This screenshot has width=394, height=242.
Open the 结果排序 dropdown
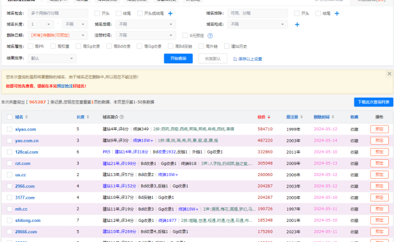click(x=52, y=58)
